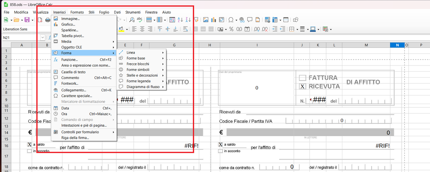
Task: Select Tabella pivot... from Inserisci menu
Action: [x=84, y=35]
